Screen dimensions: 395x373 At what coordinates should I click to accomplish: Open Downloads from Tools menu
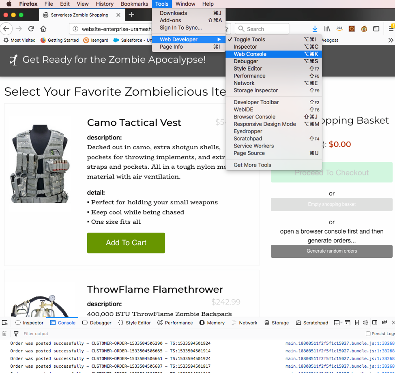pos(189,13)
